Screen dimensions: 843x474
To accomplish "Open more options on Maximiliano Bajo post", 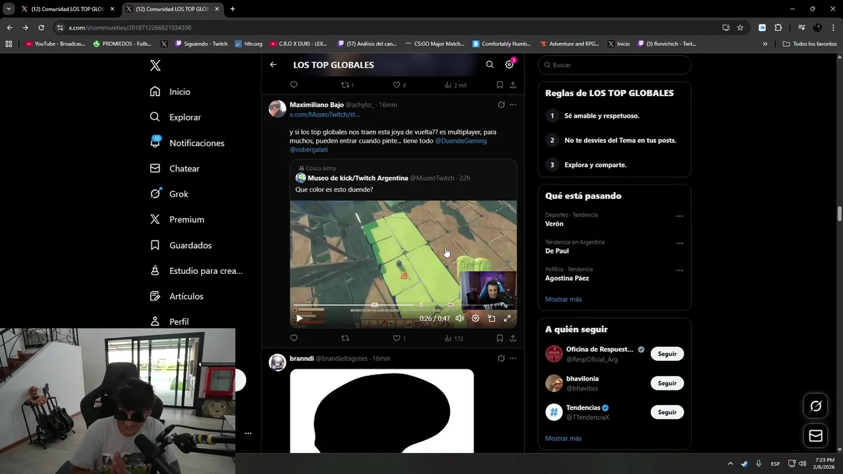I will (x=513, y=105).
